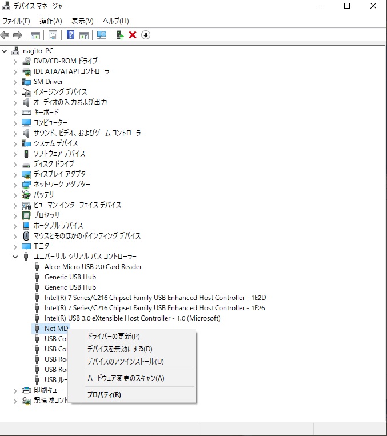Click the blue Help question-mark icon
Viewport: 387px width, 436px height.
pos(71,35)
